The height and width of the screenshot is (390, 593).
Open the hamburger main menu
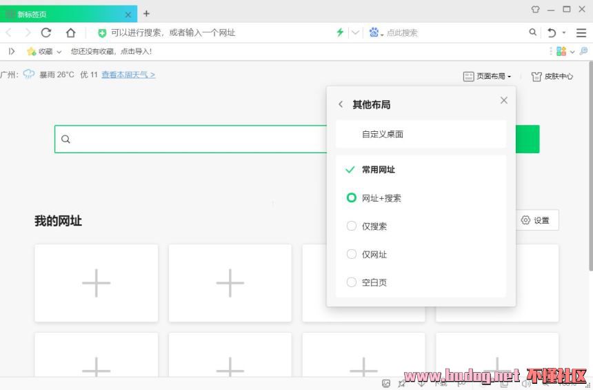[581, 32]
